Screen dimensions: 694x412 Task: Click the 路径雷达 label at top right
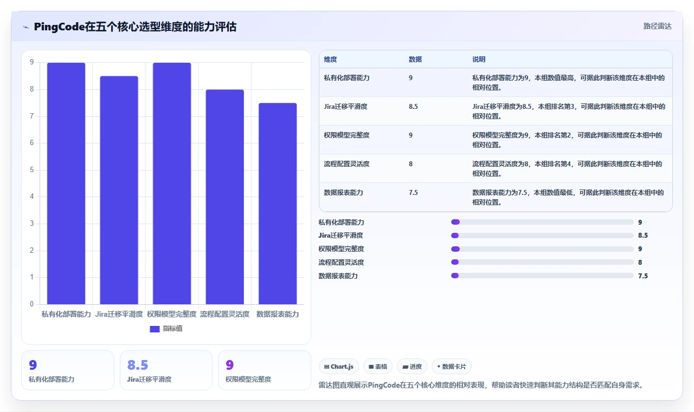coord(657,26)
